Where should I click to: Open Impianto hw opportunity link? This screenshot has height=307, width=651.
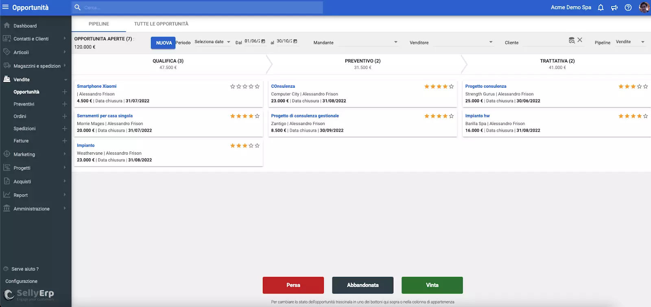(x=478, y=116)
